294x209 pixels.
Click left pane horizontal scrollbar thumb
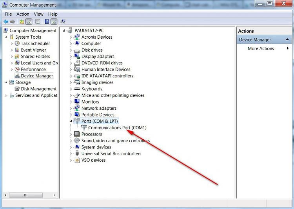point(26,195)
